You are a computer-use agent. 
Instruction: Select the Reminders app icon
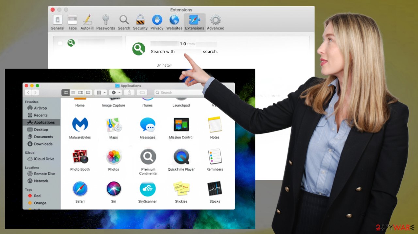(215, 157)
